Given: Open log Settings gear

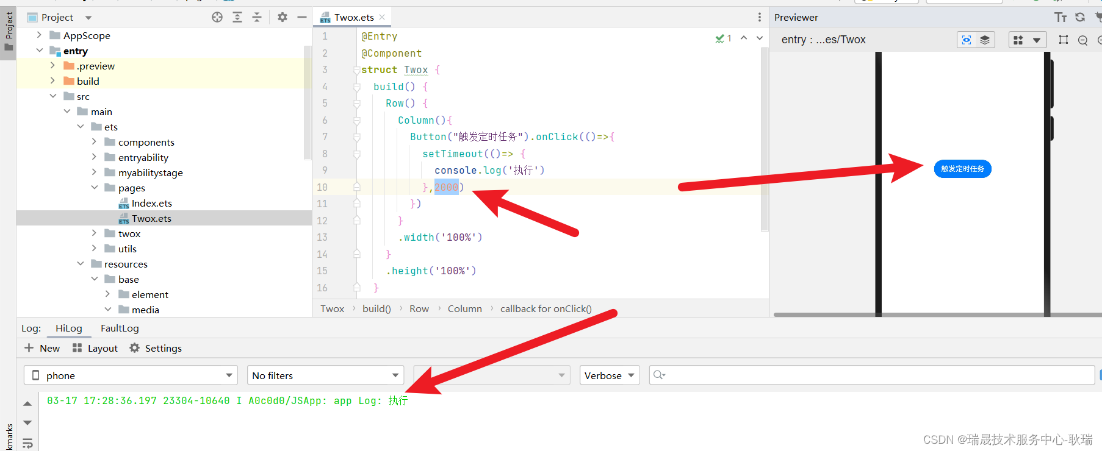Looking at the screenshot, I should pyautogui.click(x=134, y=348).
